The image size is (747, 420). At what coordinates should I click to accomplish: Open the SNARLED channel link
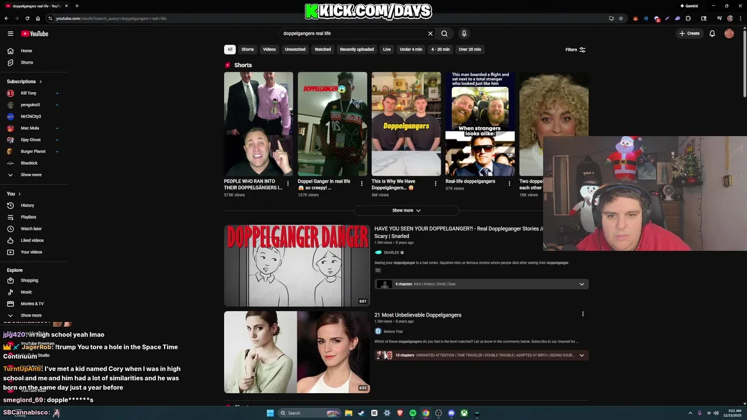391,253
